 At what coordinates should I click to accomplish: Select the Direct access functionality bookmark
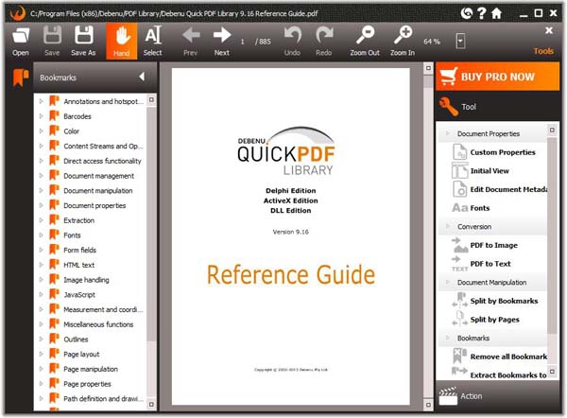[x=102, y=161]
